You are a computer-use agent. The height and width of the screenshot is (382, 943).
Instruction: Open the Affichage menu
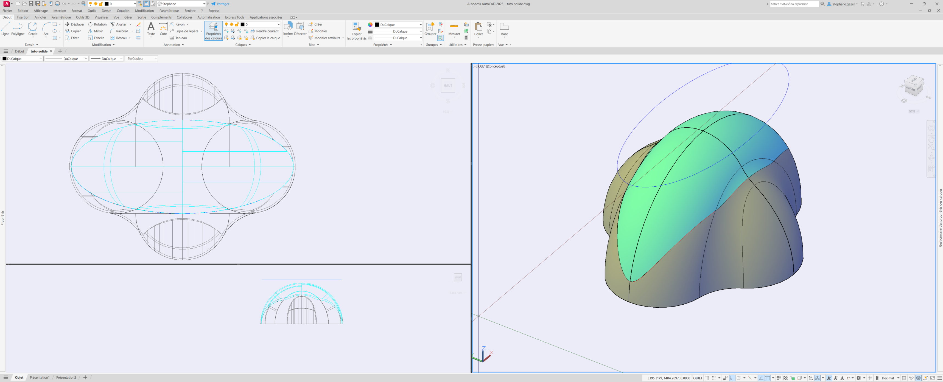[x=41, y=11]
